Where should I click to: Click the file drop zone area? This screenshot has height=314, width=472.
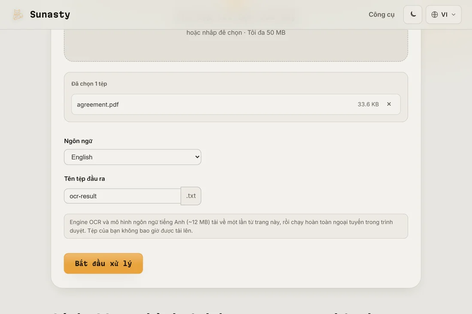[x=236, y=45]
